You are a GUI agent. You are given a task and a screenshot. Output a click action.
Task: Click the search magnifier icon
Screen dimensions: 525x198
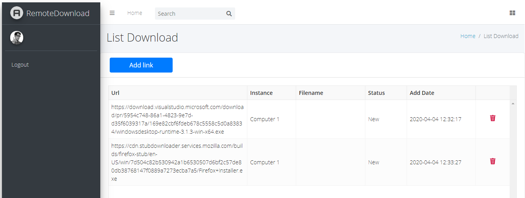click(x=229, y=14)
